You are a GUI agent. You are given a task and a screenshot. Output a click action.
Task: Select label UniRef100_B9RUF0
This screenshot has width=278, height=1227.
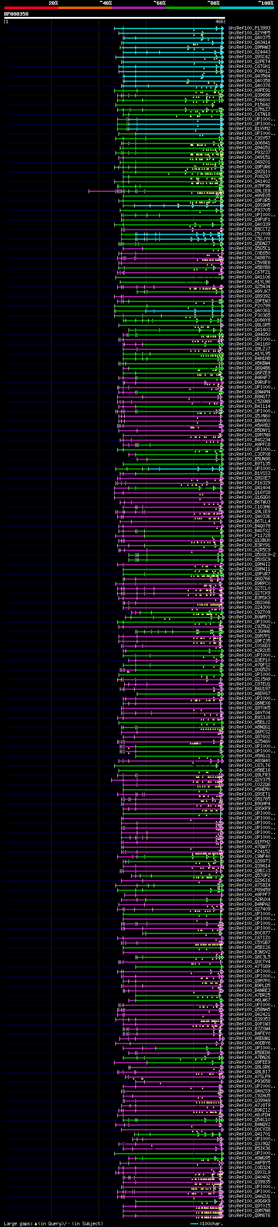[x=249, y=382]
